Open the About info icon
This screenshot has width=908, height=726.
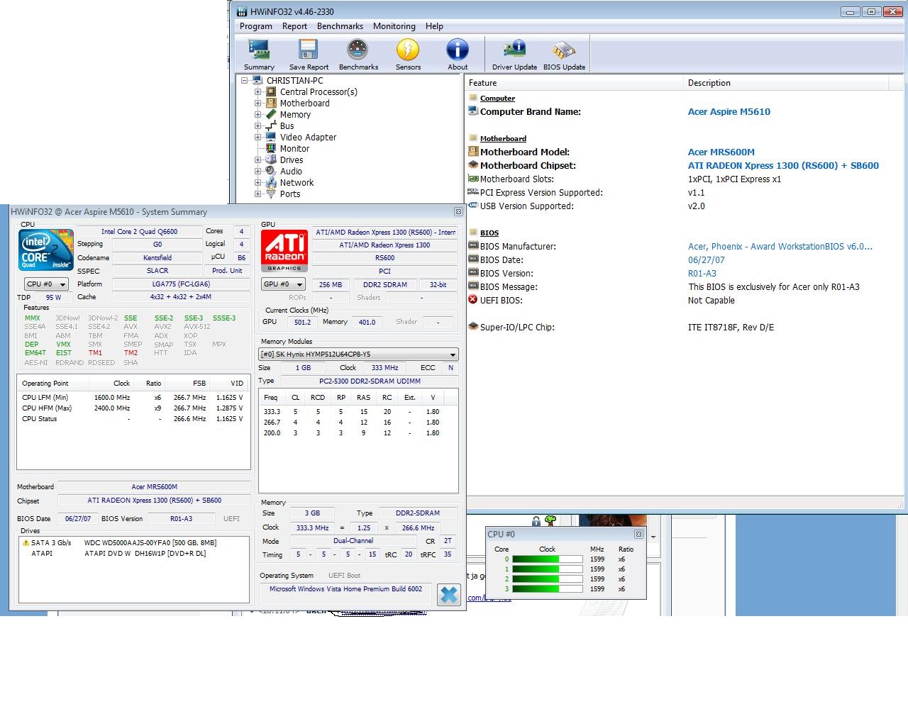(x=458, y=55)
